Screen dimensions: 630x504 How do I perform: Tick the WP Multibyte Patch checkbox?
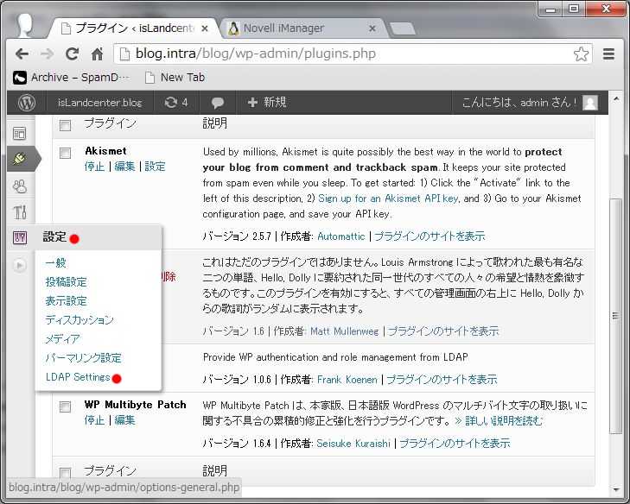65,406
